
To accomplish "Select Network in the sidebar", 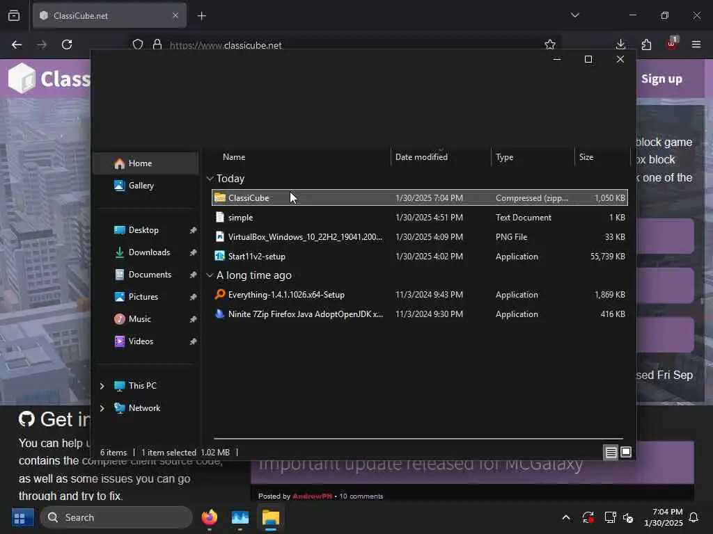I will pyautogui.click(x=144, y=407).
